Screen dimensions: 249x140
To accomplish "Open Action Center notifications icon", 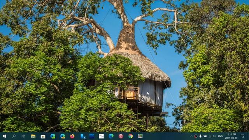I will [x=242, y=136].
